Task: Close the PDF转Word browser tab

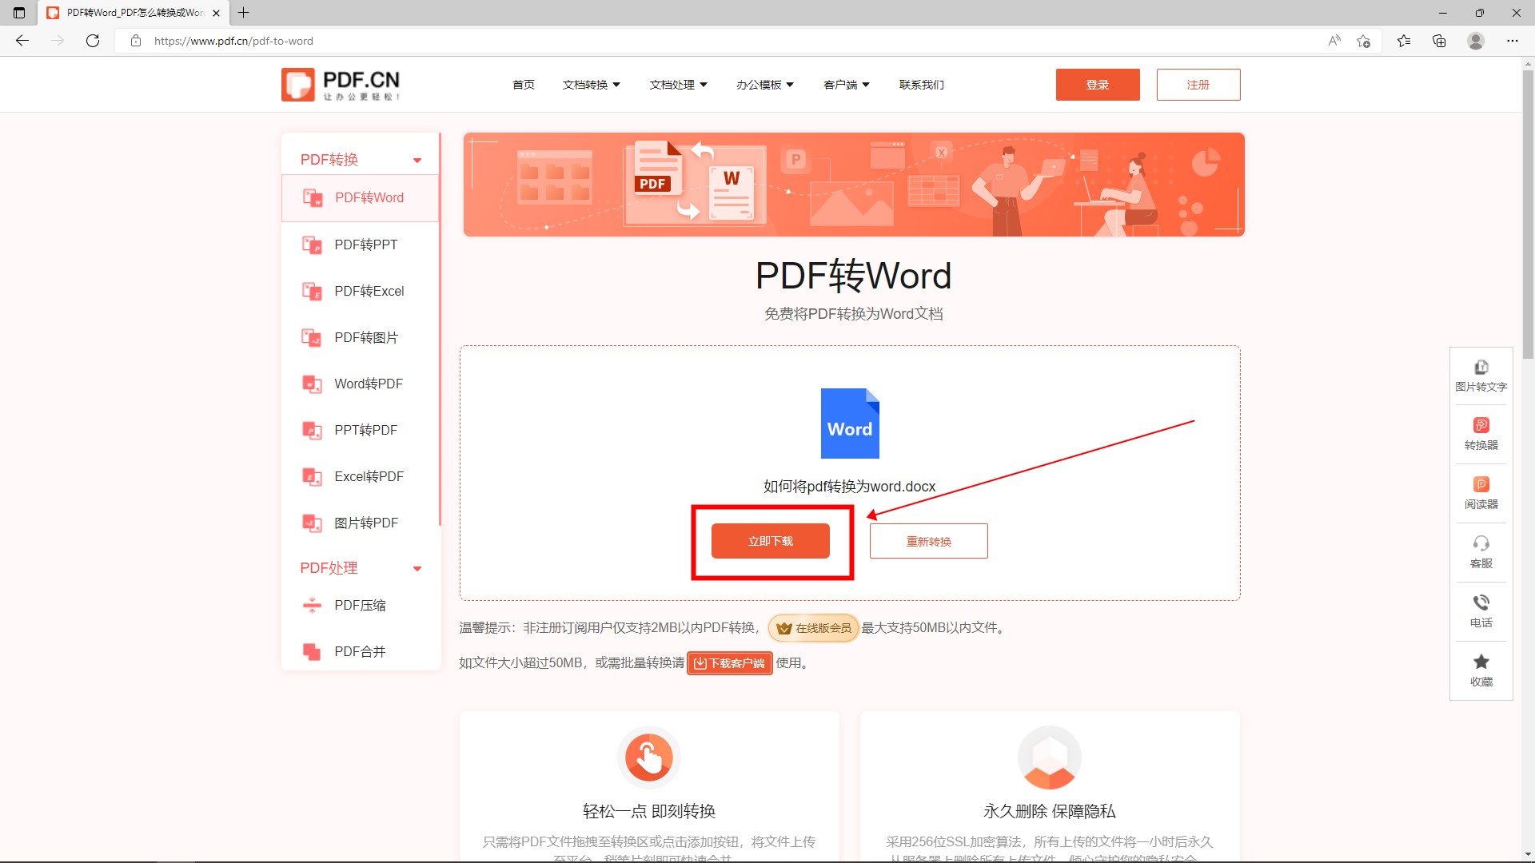Action: click(216, 13)
